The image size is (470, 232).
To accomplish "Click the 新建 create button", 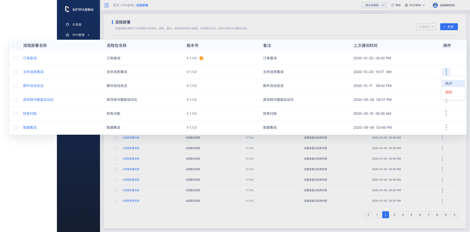I will click(x=449, y=27).
